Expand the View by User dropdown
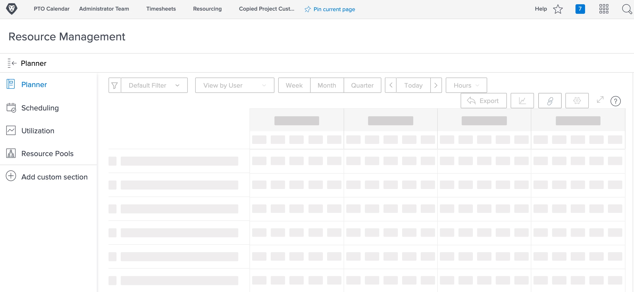 pos(235,85)
